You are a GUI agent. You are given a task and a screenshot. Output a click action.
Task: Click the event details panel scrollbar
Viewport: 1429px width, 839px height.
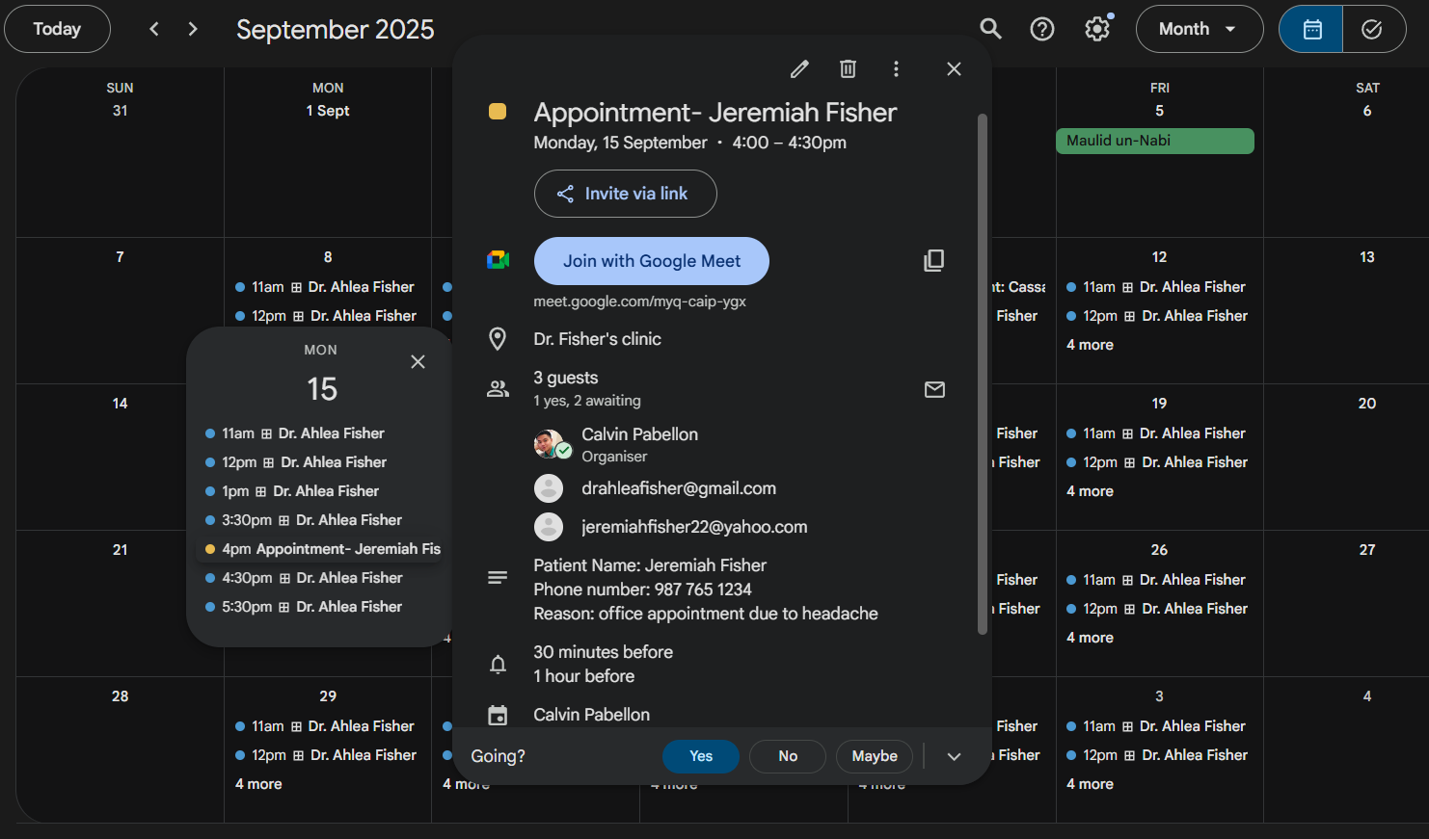(982, 376)
